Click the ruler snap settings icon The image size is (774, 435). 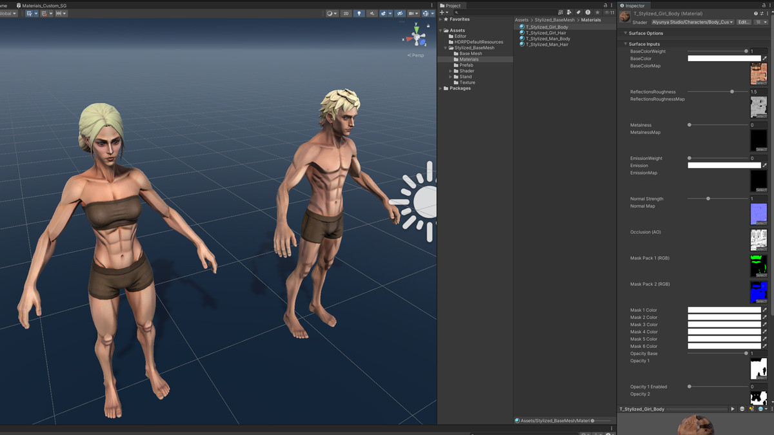61,13
